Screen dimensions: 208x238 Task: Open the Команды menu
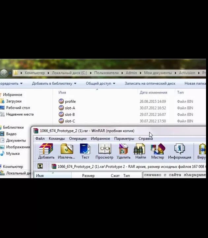tap(57, 139)
